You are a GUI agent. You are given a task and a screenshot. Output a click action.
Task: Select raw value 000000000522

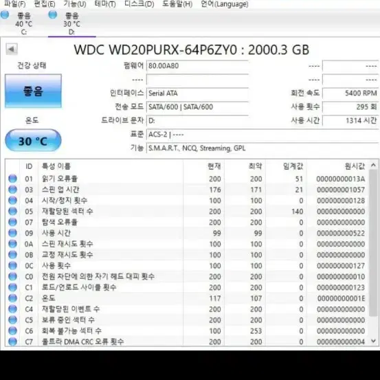[x=341, y=233]
